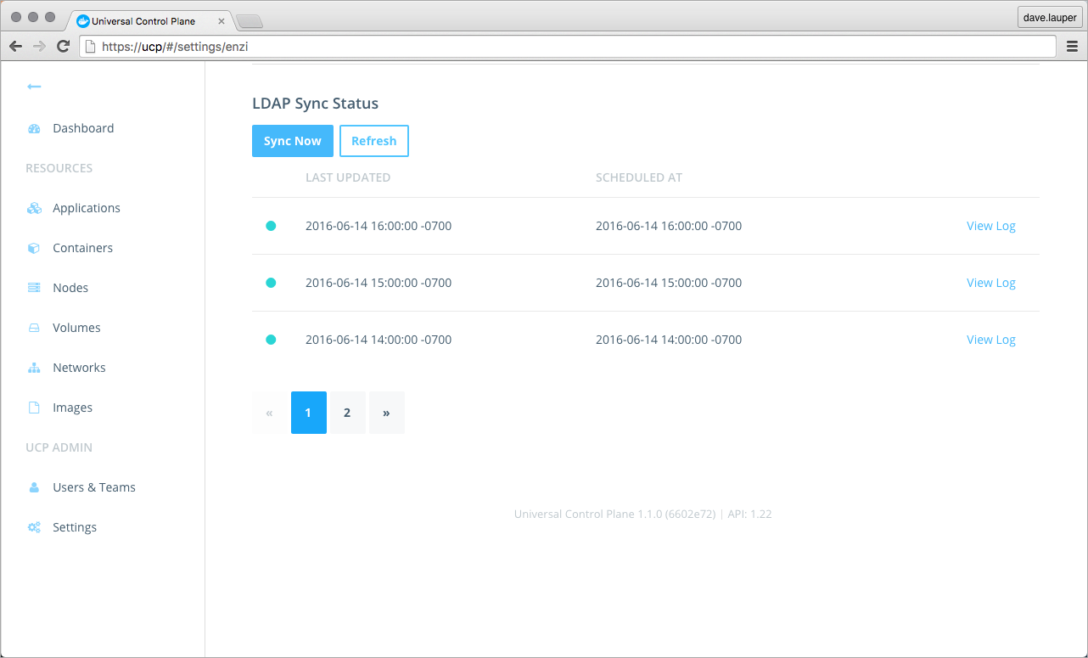Click the Applications cubes icon
Viewport: 1088px width, 658px height.
pos(34,209)
